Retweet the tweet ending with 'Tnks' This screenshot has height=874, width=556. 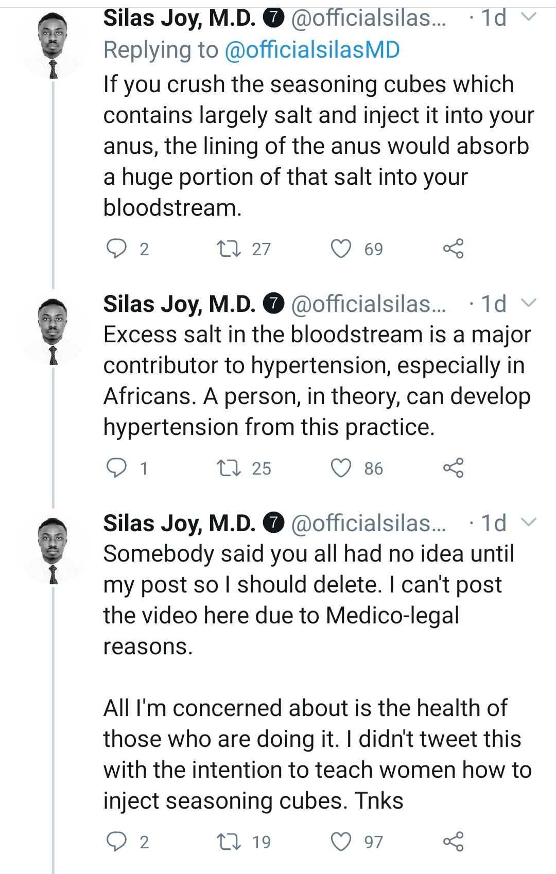[229, 842]
